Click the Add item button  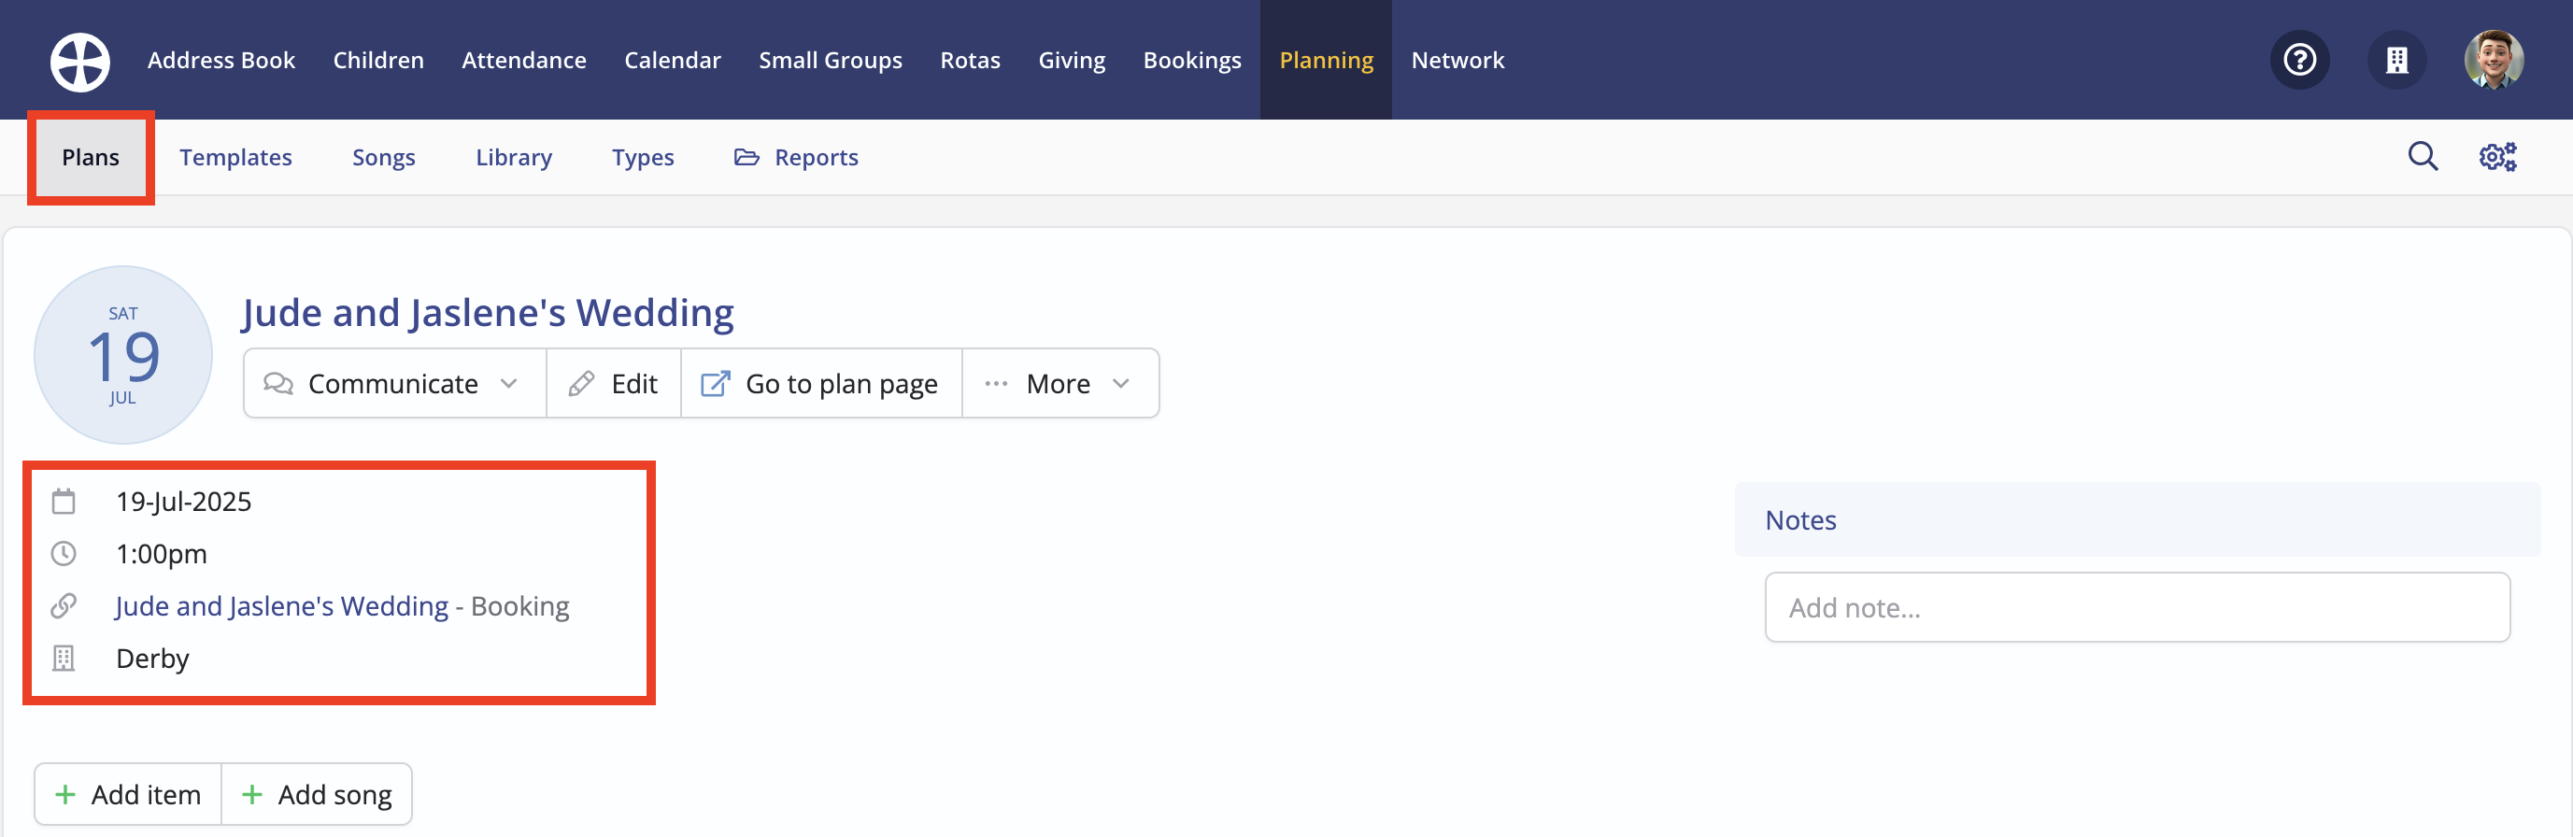(x=128, y=794)
